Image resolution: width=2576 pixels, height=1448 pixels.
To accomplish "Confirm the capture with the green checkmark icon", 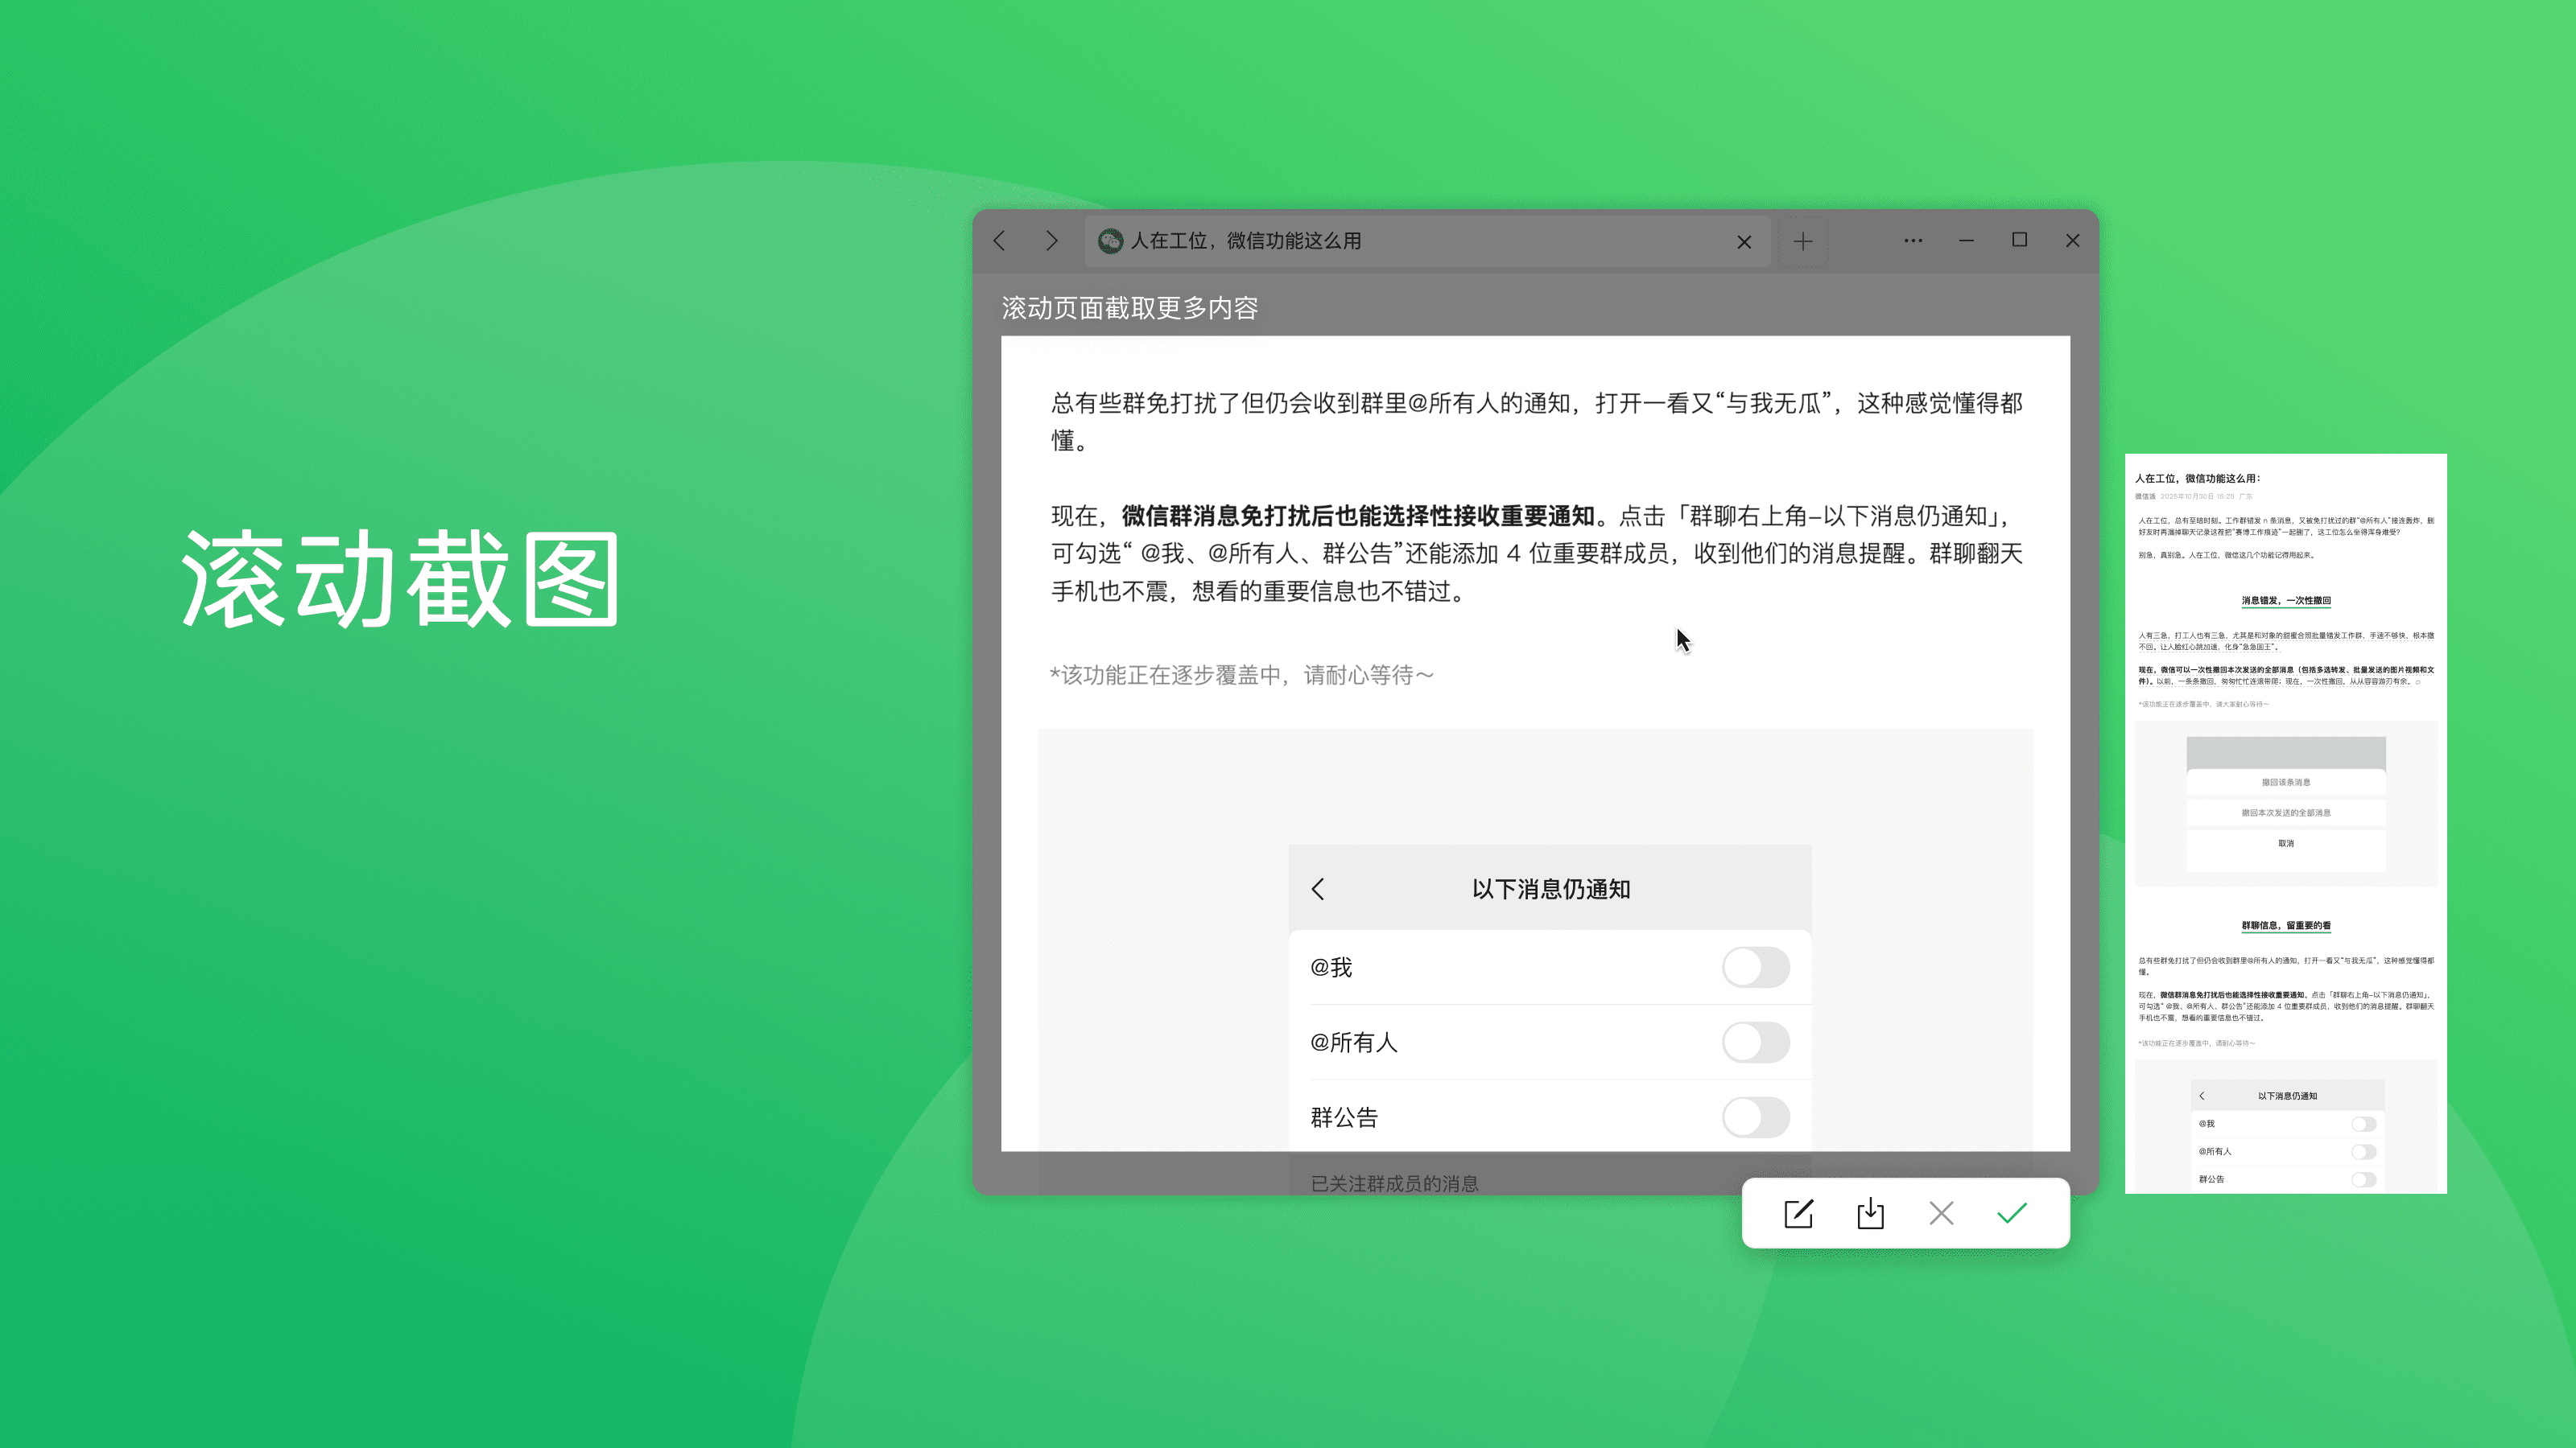I will point(2013,1213).
